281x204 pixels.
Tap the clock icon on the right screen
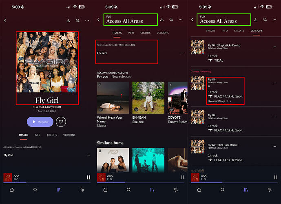(x=265, y=20)
